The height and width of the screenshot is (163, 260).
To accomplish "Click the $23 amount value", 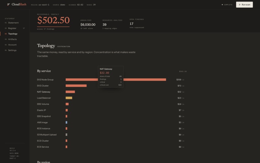I will [179, 98].
